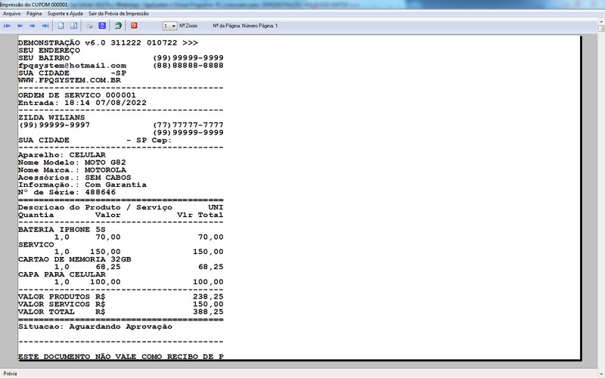Click Sair da Prévia de Impressão

[119, 14]
